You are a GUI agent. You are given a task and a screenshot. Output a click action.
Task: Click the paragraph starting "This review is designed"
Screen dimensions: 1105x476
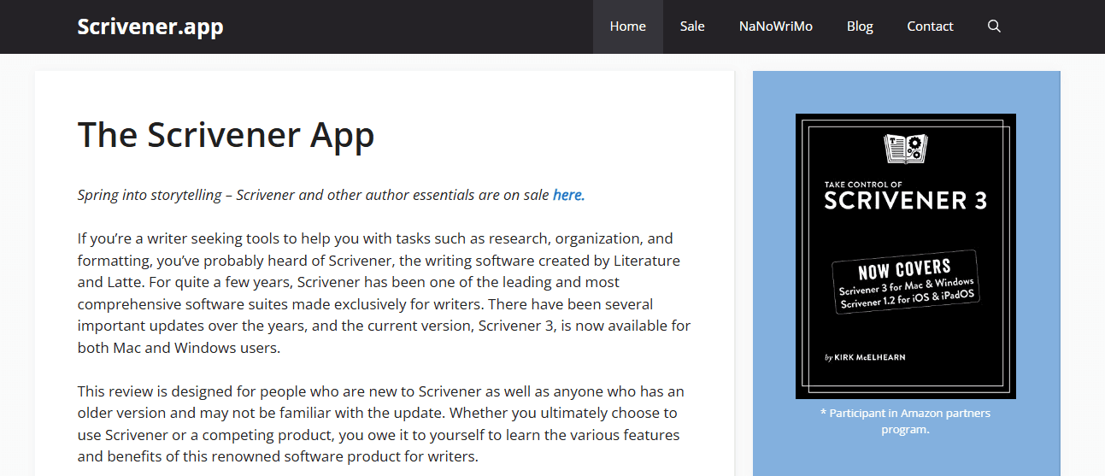[381, 424]
